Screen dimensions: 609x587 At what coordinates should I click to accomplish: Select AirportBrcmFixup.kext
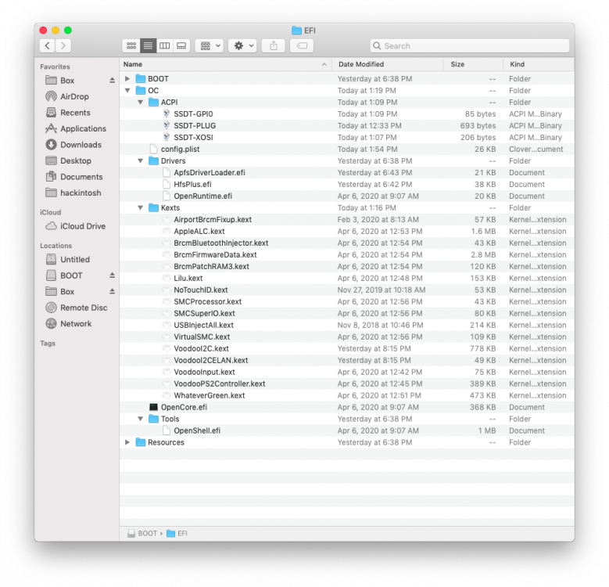pos(347,220)
